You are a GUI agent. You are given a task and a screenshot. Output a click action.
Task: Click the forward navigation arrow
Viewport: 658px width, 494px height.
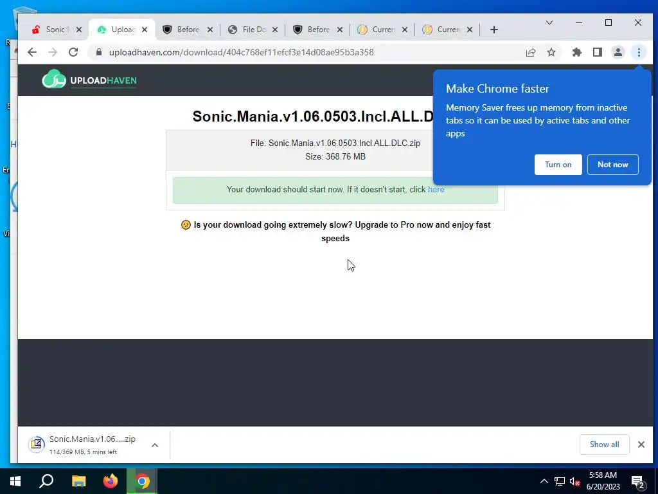coord(53,52)
